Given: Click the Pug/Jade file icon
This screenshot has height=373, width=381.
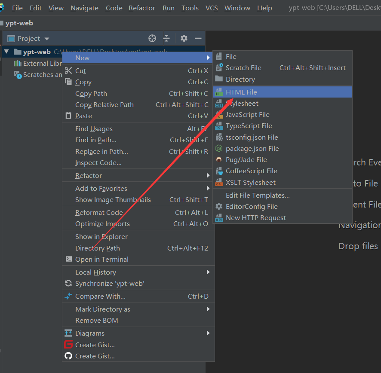Looking at the screenshot, I should [219, 159].
